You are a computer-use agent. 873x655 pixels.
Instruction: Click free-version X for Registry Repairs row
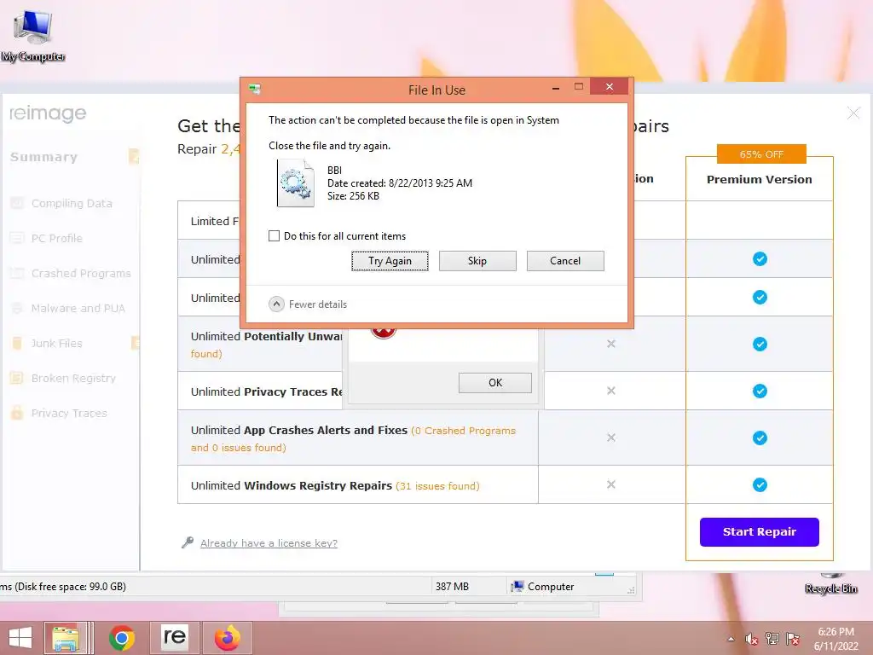610,484
